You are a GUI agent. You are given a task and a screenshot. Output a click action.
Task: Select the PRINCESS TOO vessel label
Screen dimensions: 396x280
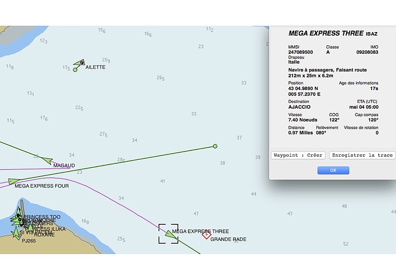[42, 217]
